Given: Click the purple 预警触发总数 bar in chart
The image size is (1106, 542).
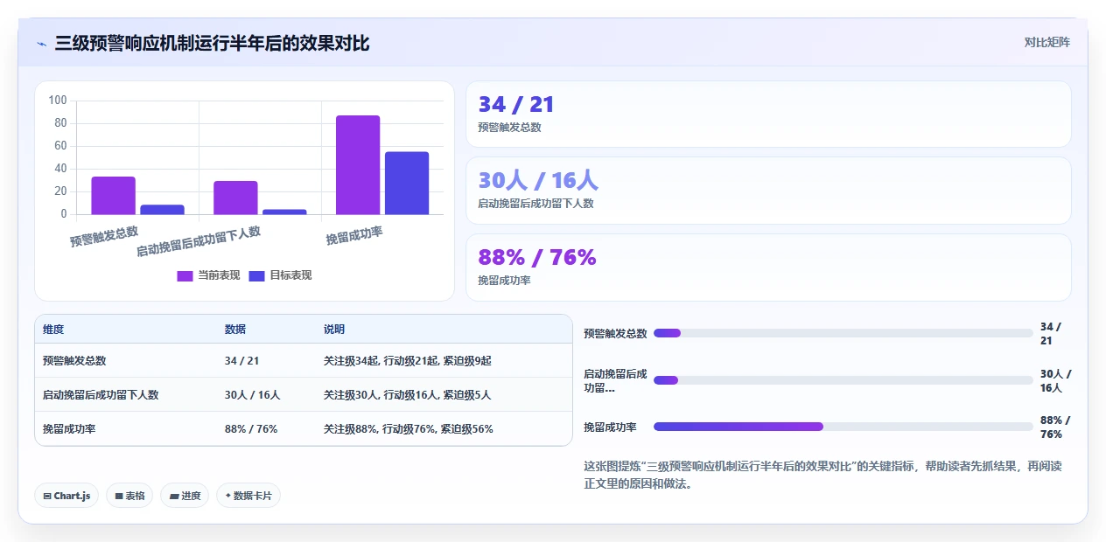Looking at the screenshot, I should pyautogui.click(x=114, y=196).
